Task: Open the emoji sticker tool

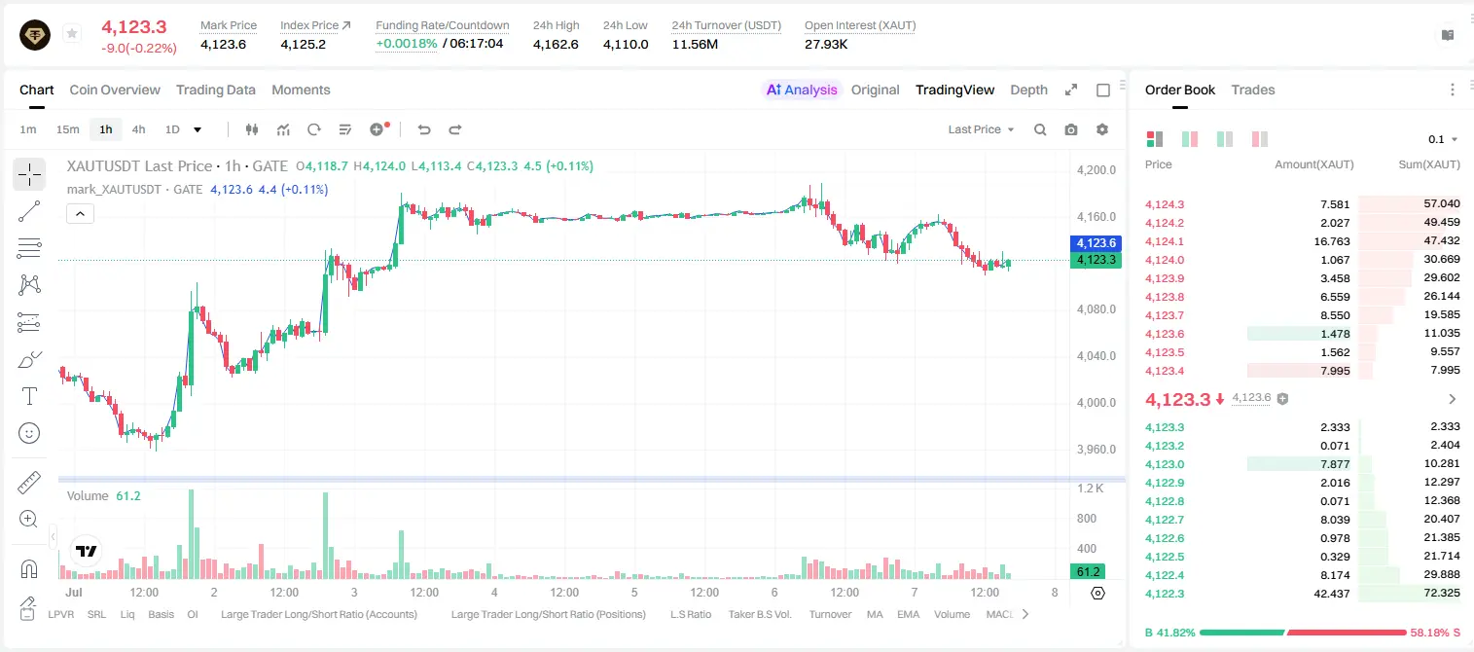Action: pos(29,433)
